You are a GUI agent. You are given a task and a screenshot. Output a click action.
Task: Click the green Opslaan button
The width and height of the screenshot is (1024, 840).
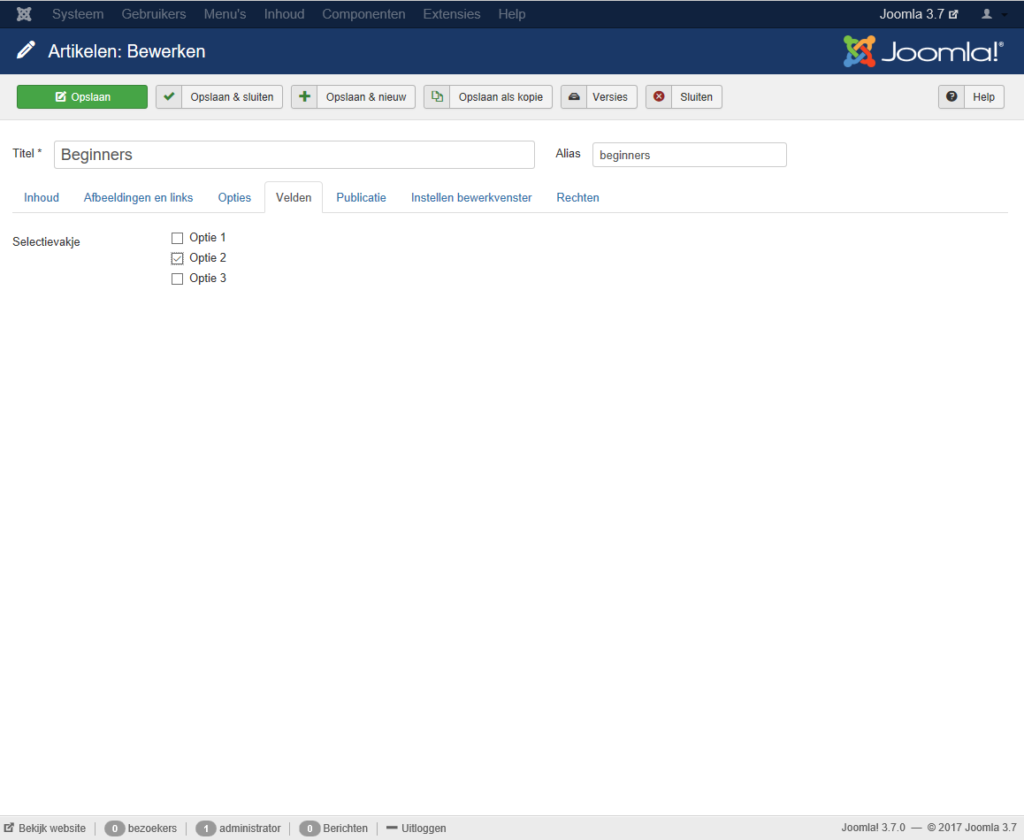(x=82, y=96)
